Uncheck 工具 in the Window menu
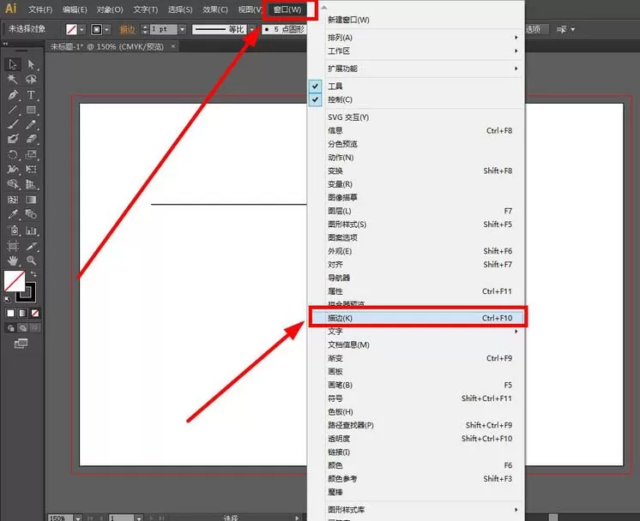The image size is (640, 521). [315, 86]
